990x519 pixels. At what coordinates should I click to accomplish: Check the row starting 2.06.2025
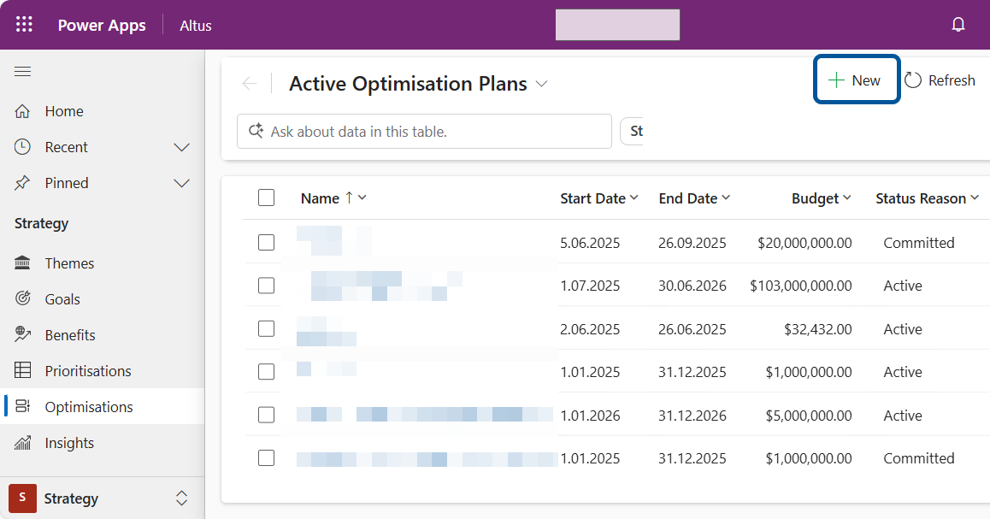point(267,329)
